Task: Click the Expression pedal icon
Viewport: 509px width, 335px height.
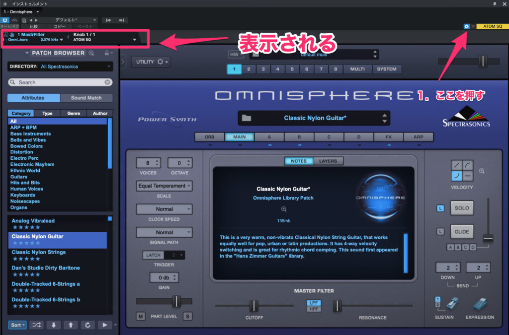Action: coord(479,304)
